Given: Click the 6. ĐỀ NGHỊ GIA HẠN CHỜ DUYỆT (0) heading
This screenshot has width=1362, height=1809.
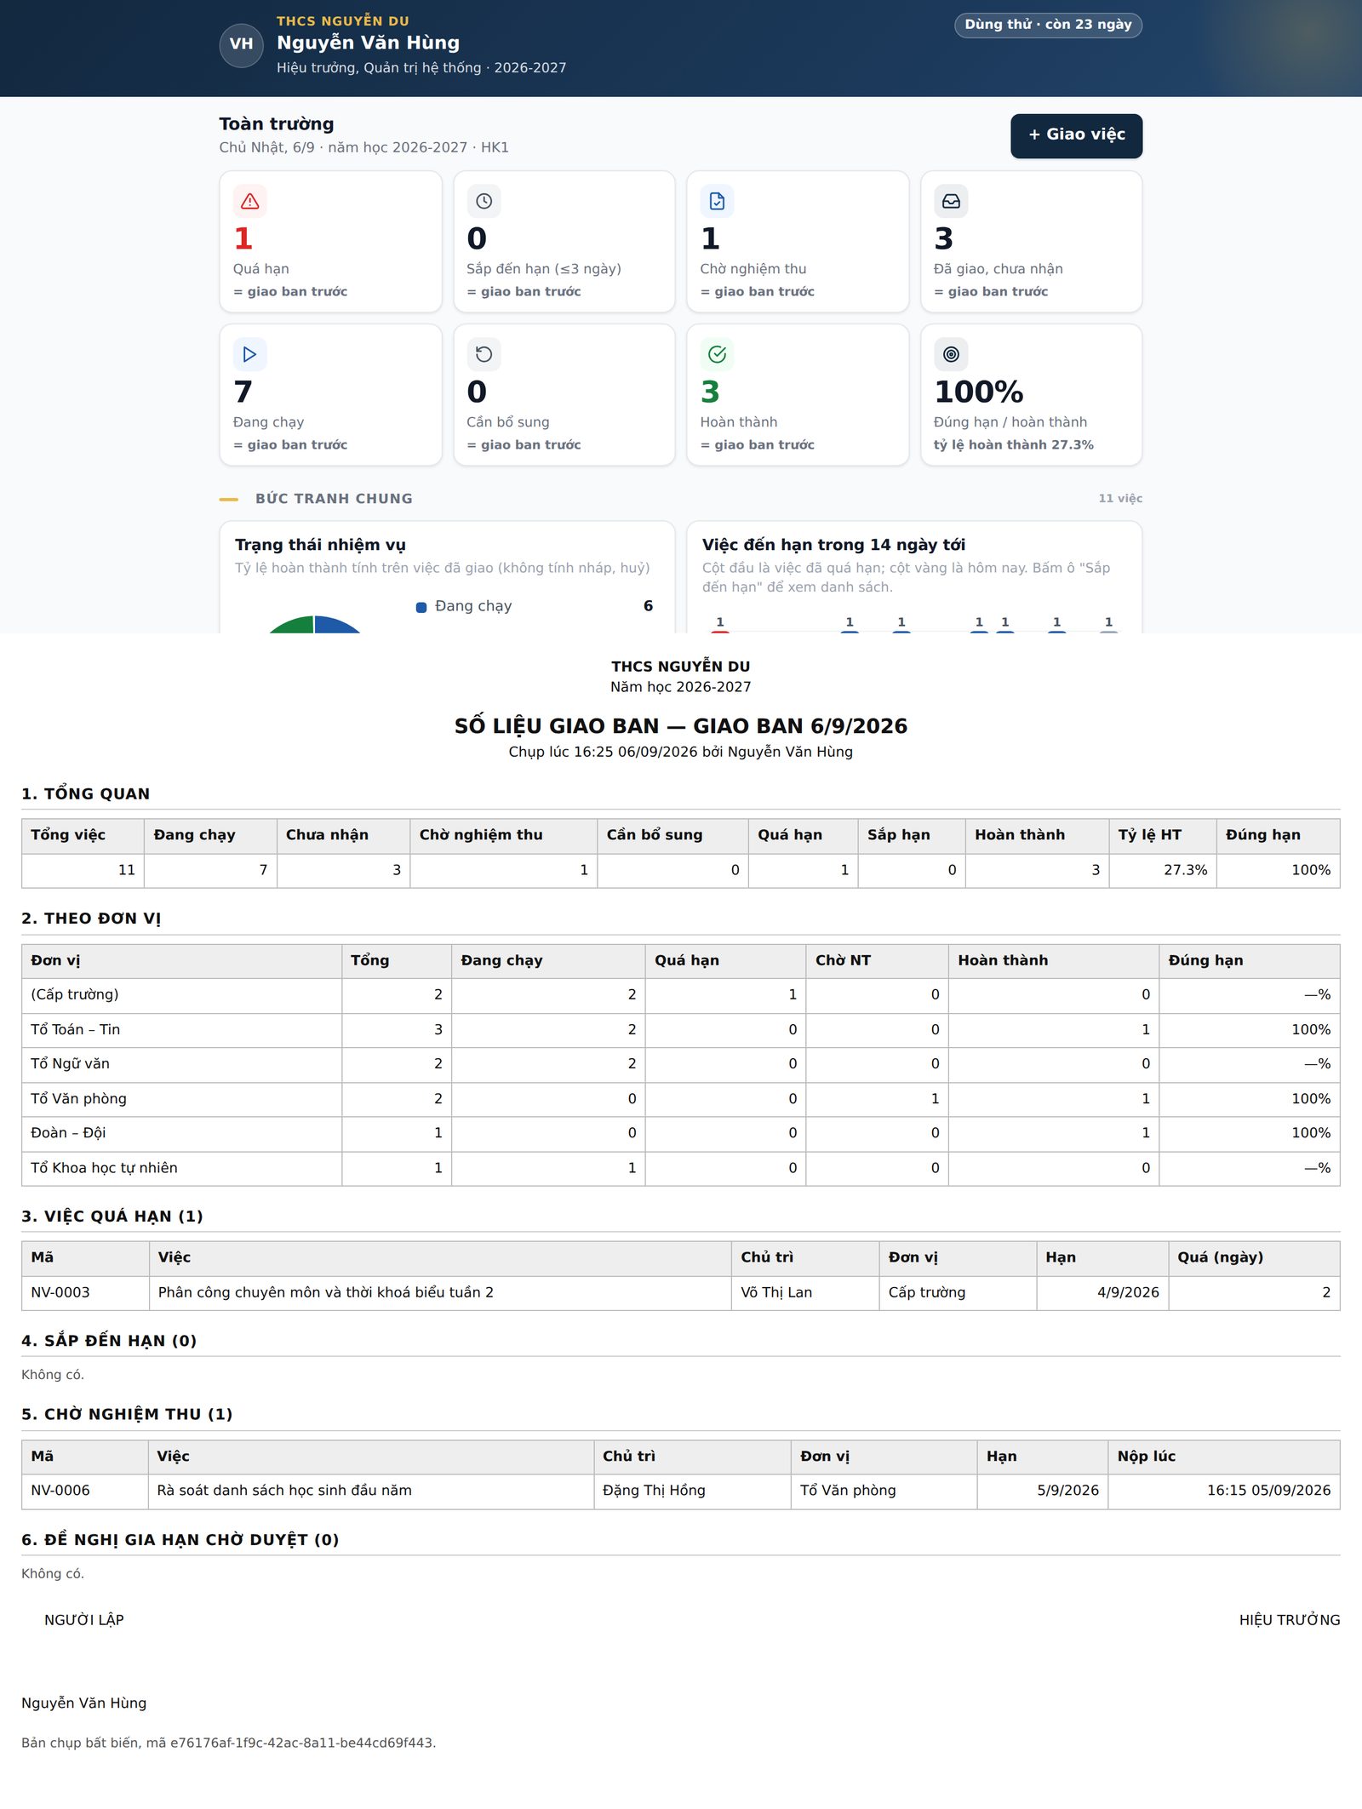Looking at the screenshot, I should click(x=180, y=1540).
